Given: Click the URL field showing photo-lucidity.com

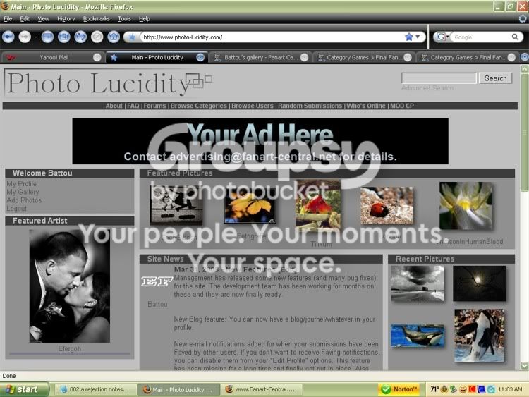Looking at the screenshot, I should pos(272,37).
